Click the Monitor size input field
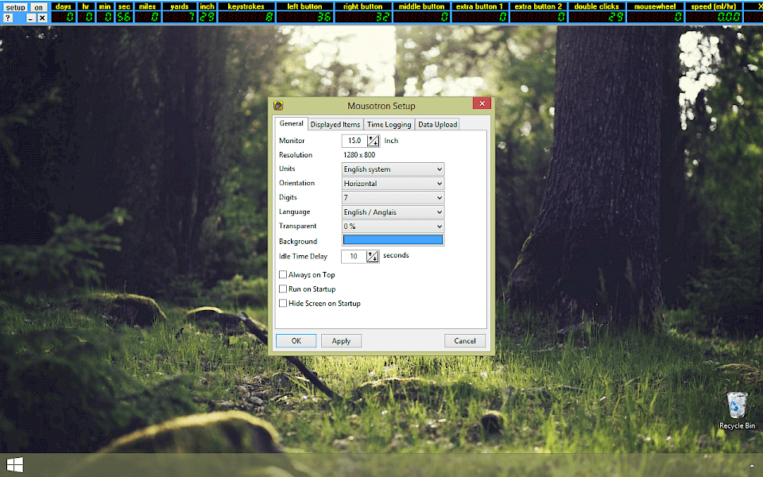The width and height of the screenshot is (763, 477). (x=354, y=141)
